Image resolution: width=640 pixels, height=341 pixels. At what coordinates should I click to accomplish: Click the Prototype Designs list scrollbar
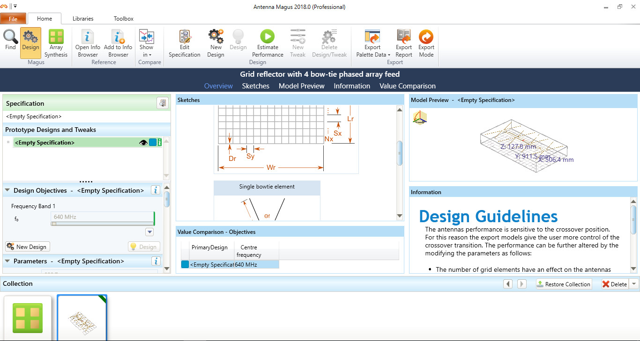coord(166,159)
